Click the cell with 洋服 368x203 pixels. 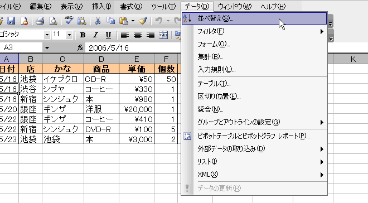click(x=101, y=109)
